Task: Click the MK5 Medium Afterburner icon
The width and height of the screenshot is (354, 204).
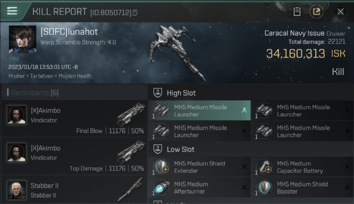Action: 161,188
